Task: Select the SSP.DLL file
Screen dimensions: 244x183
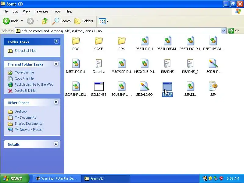Action: click(x=190, y=89)
